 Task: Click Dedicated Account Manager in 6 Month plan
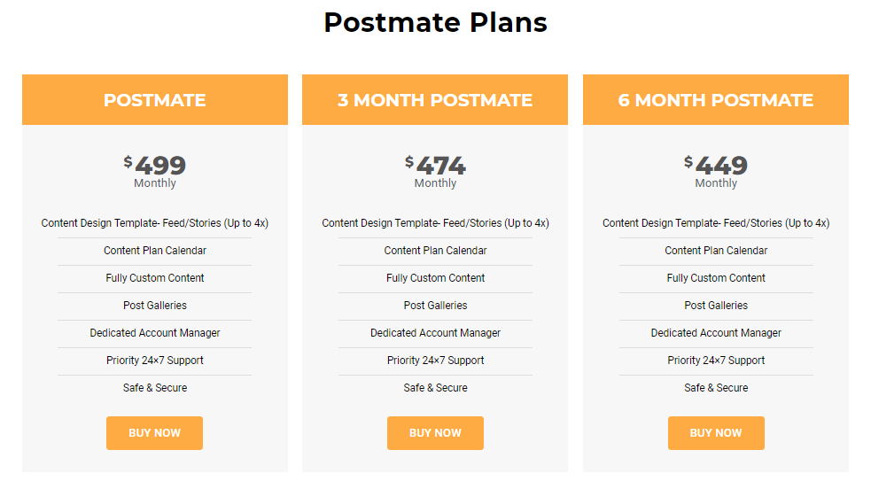[x=716, y=333]
